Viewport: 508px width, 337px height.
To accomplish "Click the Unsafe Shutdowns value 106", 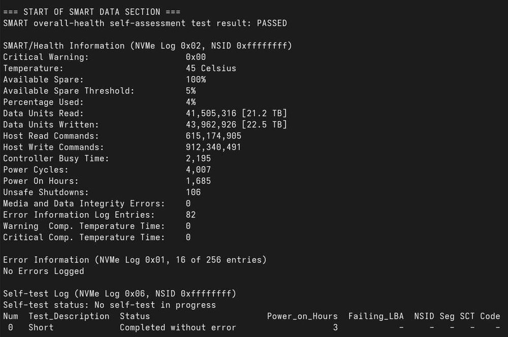I will 193,192.
